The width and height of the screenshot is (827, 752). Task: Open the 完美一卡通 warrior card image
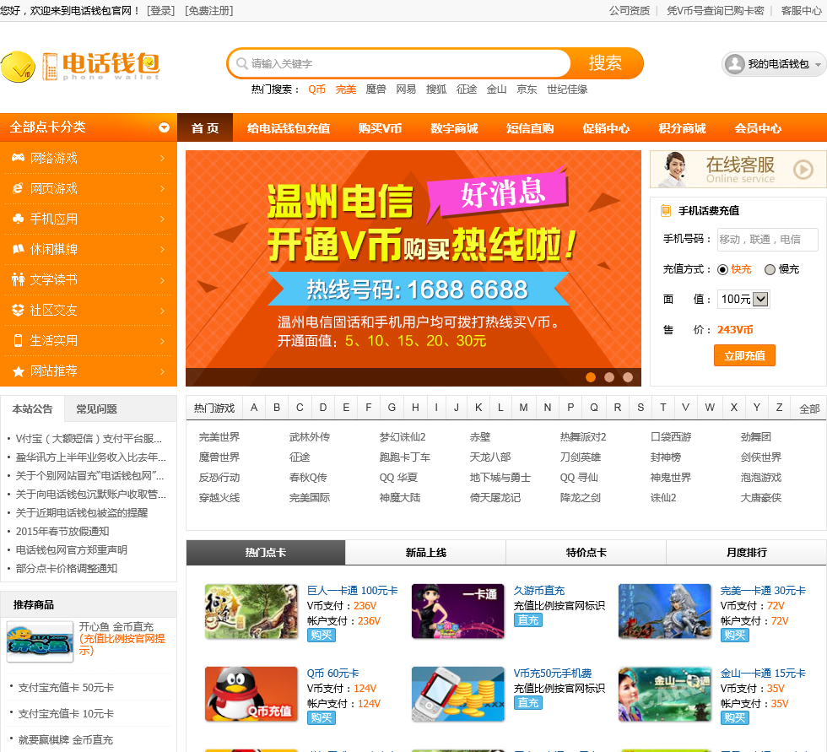665,611
